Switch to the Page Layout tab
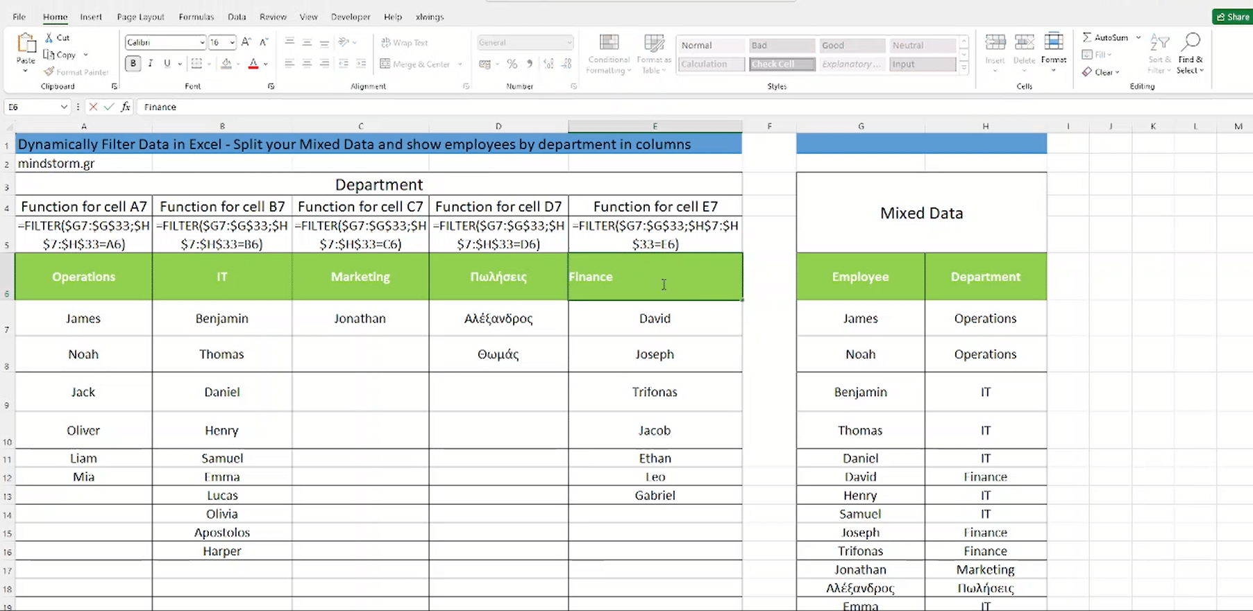Viewport: 1253px width, 611px height. (x=140, y=17)
